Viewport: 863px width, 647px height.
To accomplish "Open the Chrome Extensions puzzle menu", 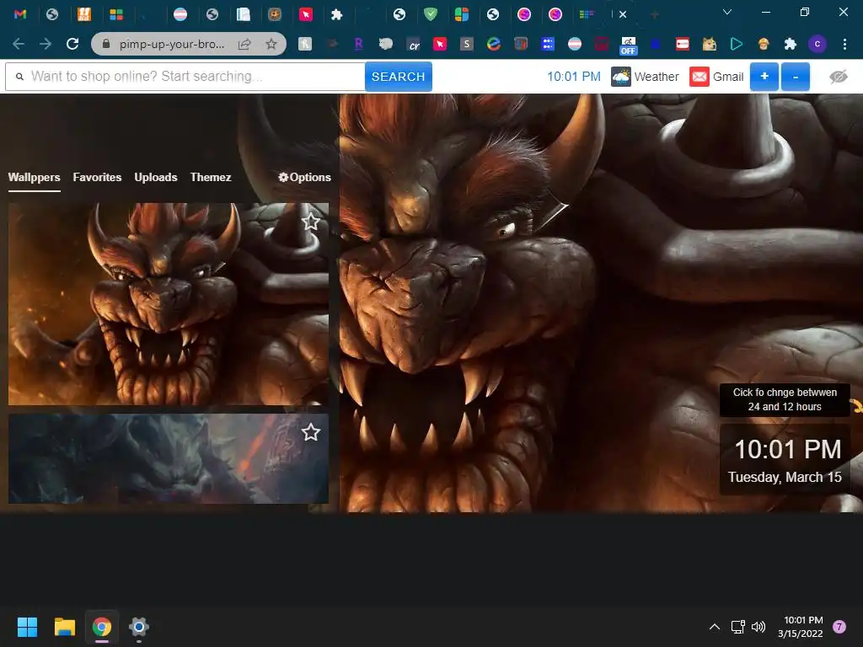I will [791, 44].
